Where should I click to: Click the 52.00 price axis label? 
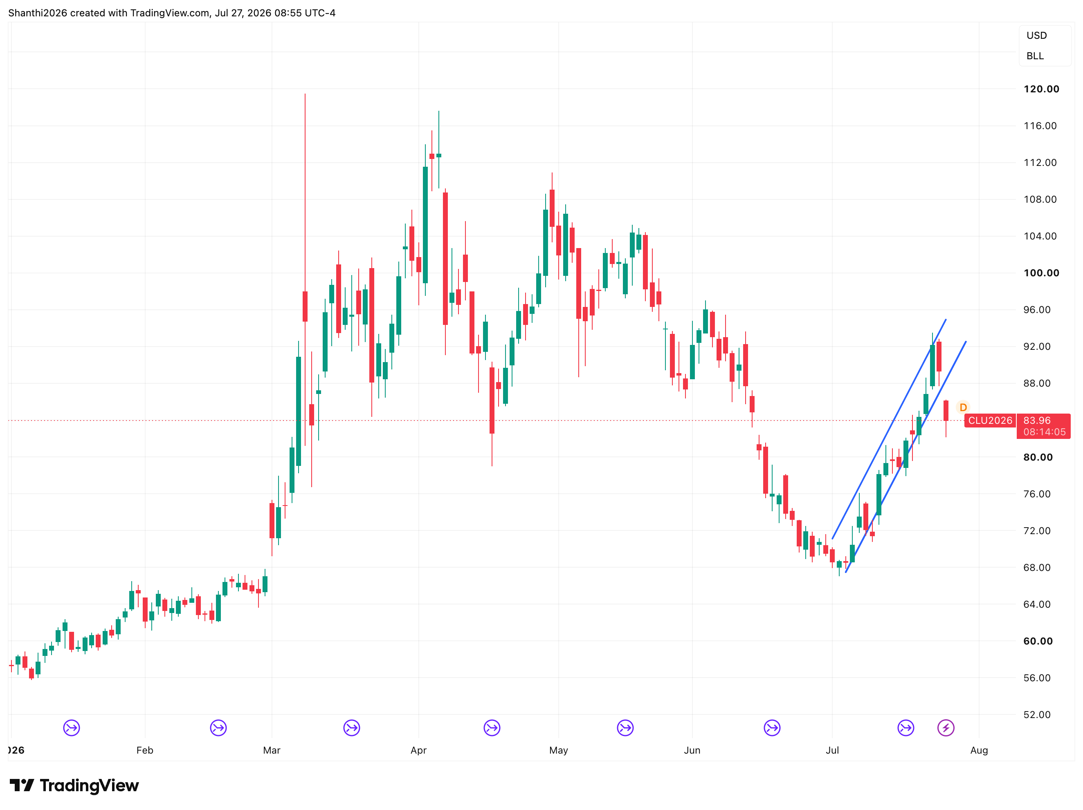pyautogui.click(x=1037, y=715)
